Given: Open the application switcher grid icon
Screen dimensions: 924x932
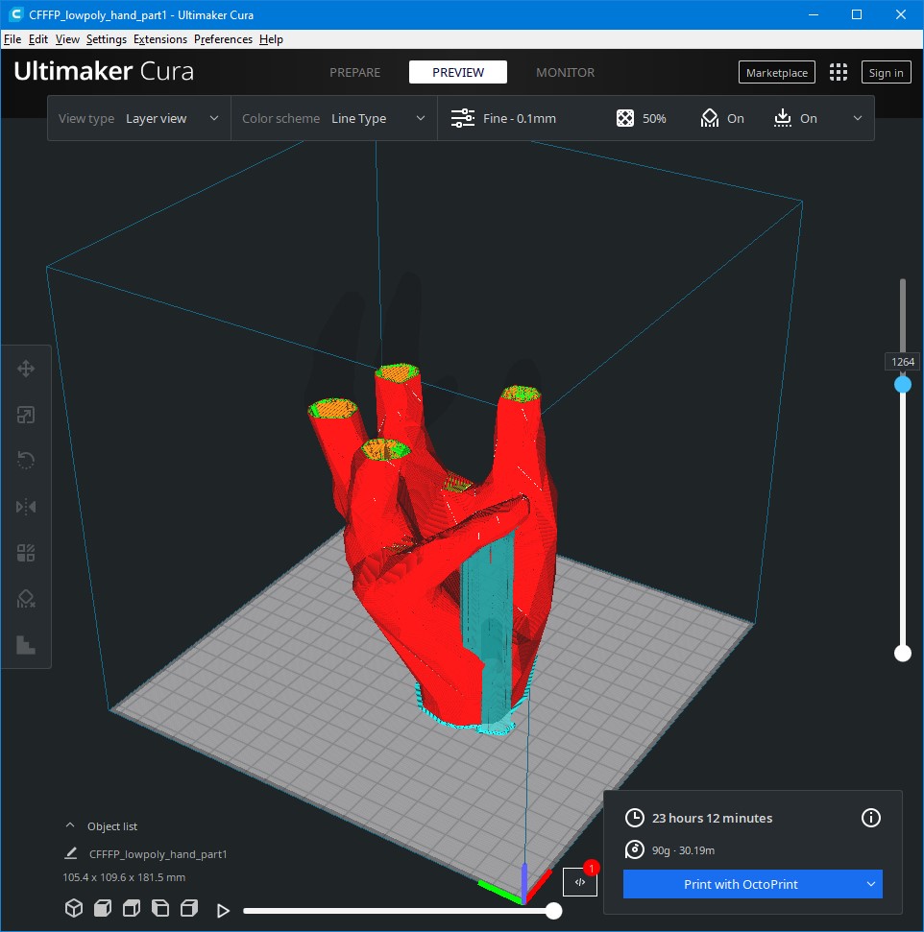Looking at the screenshot, I should pos(839,73).
